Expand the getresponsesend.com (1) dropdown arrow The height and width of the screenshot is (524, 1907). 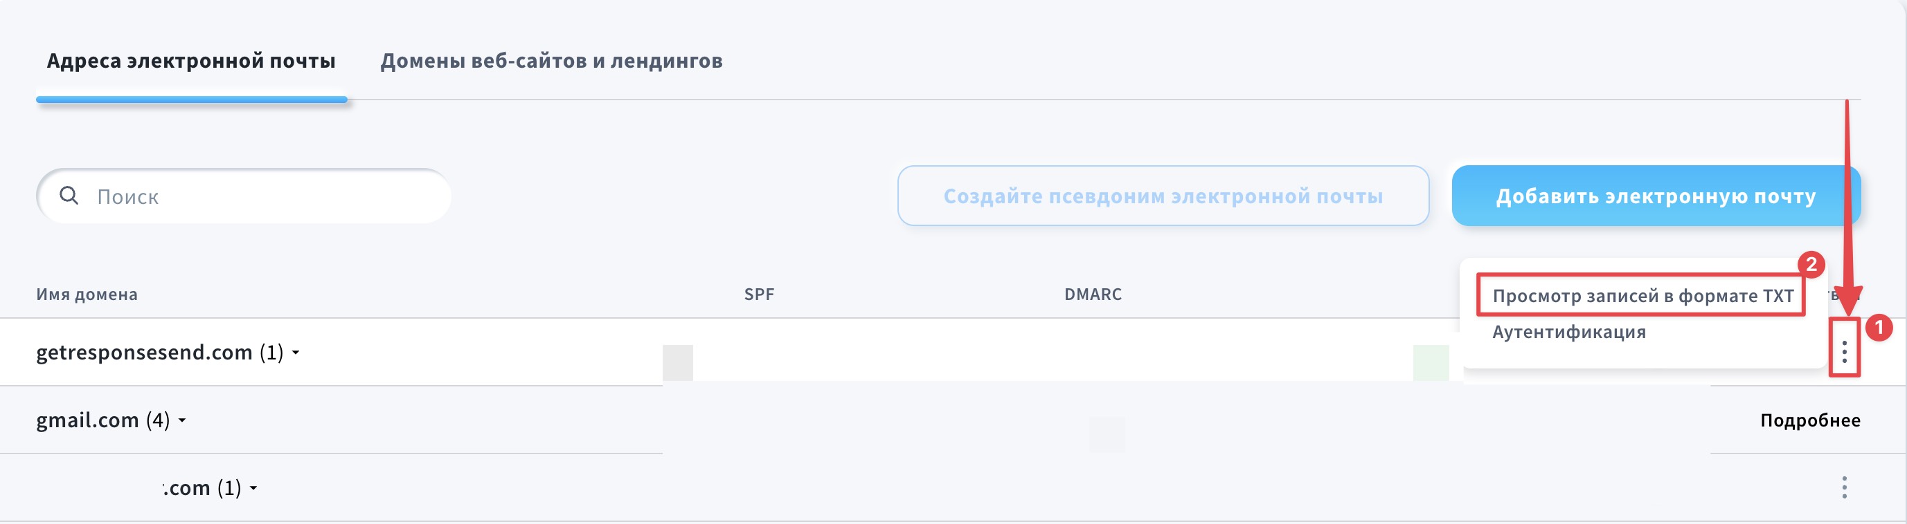pos(296,353)
